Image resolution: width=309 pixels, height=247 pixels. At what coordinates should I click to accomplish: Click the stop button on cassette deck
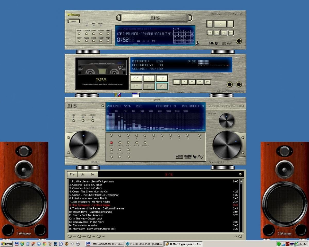tap(149, 86)
